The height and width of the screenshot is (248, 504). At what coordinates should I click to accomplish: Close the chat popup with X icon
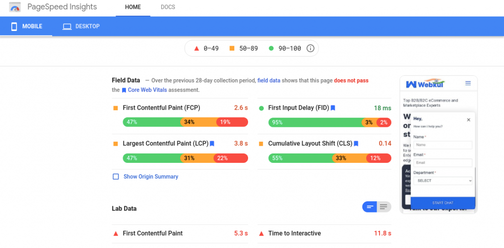tap(469, 120)
